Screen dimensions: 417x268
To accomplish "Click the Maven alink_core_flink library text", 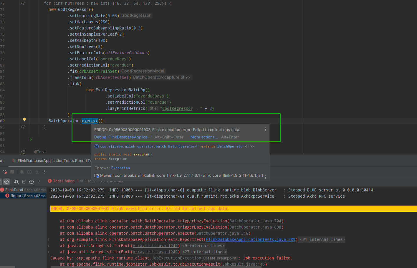I will 181,176.
